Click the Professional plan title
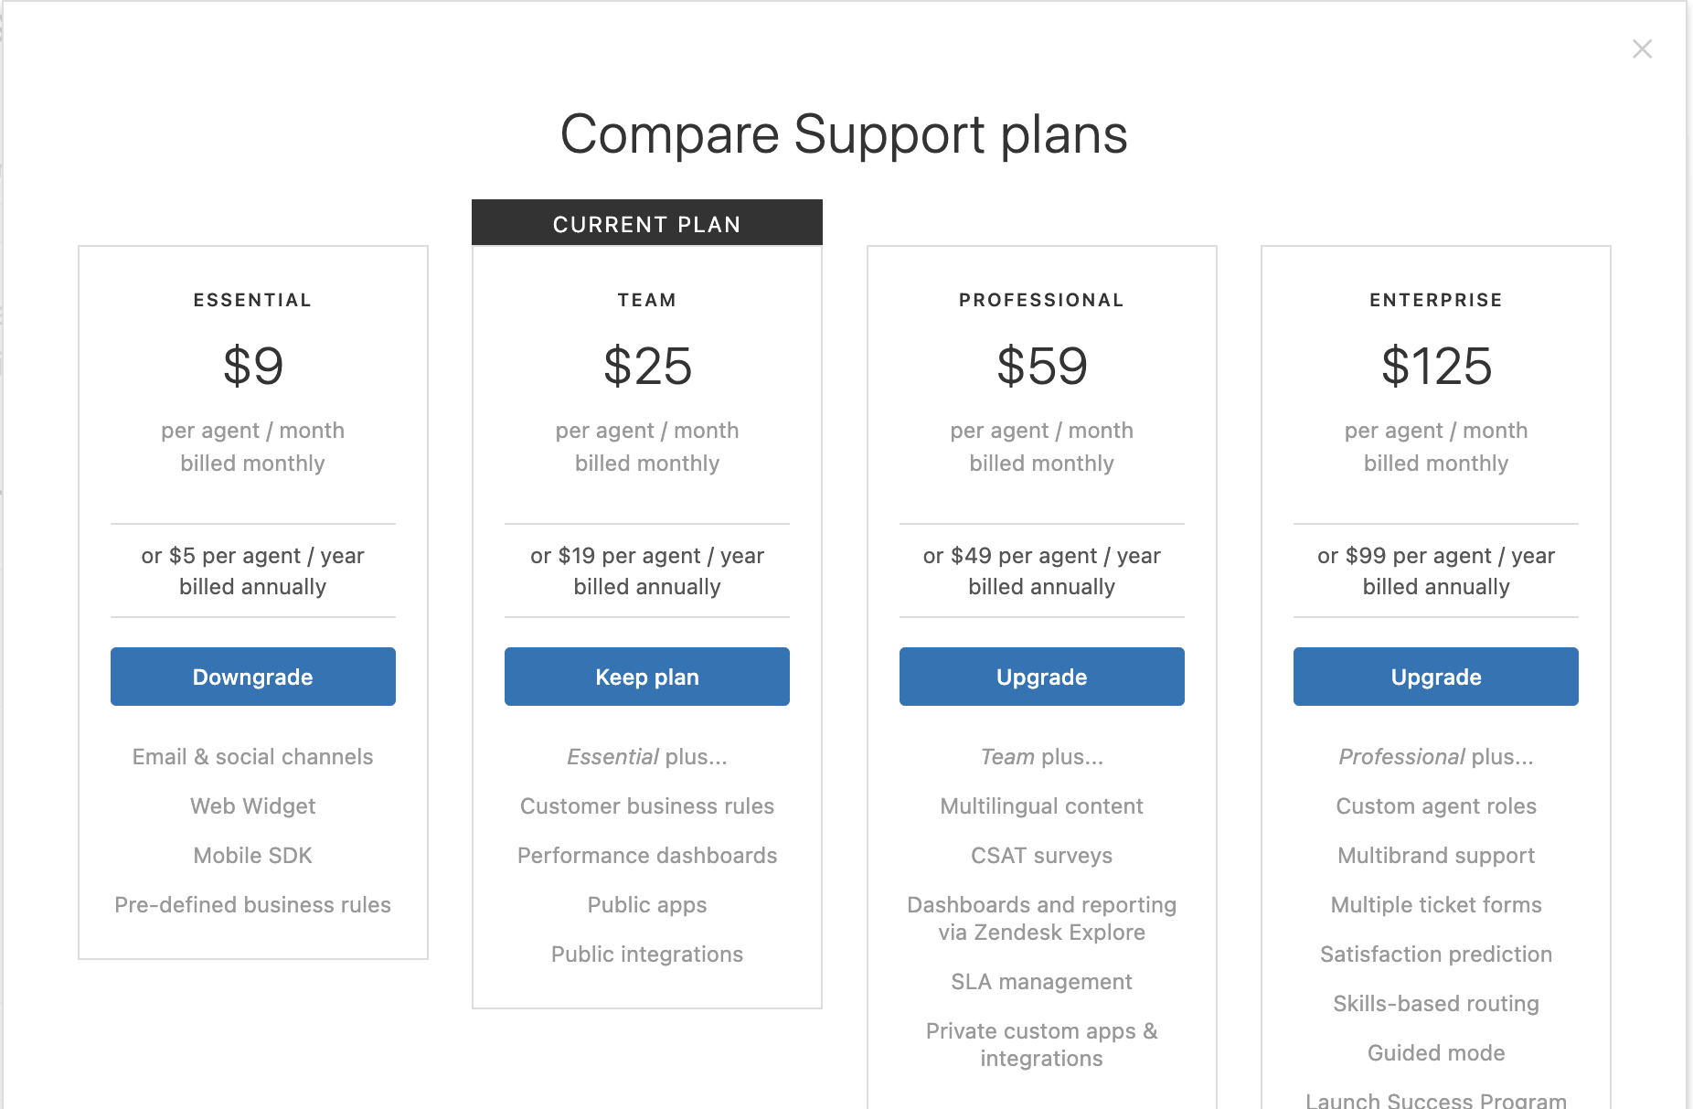Screen dimensions: 1693x1109 tap(1041, 300)
